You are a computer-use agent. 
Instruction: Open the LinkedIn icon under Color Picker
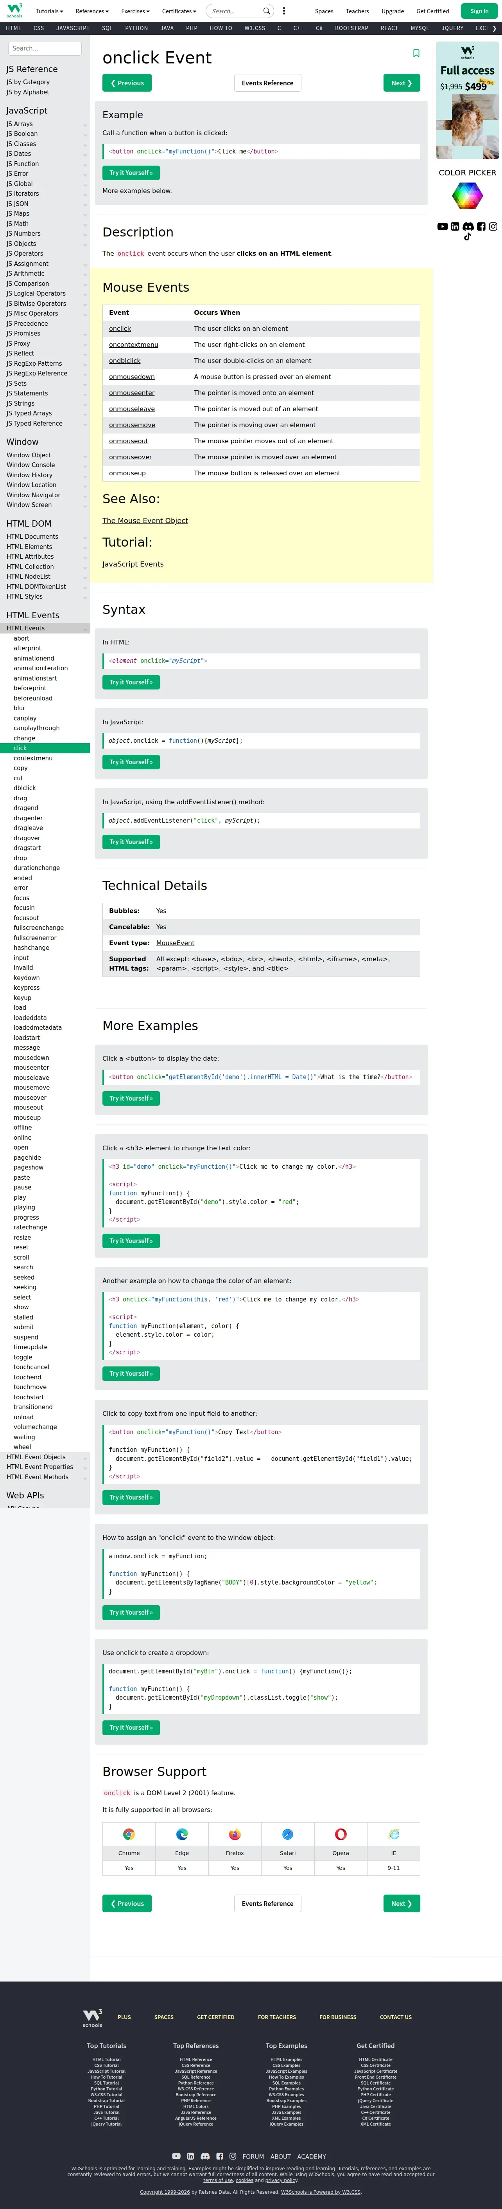tap(455, 226)
